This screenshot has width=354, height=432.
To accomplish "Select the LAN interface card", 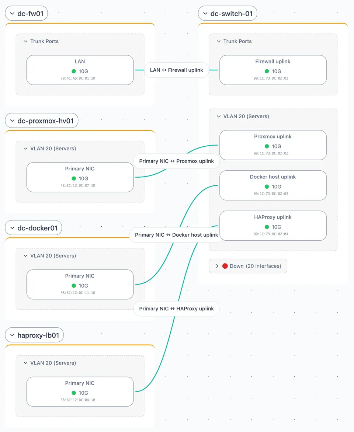I will pyautogui.click(x=80, y=70).
